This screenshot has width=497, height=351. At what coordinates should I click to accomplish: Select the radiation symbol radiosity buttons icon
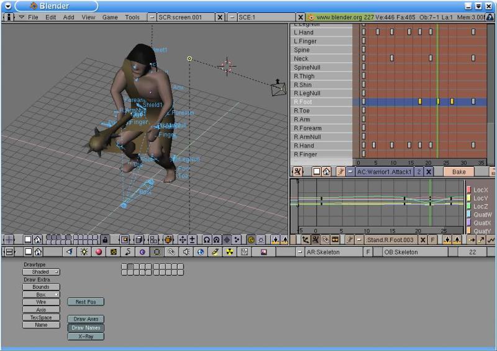coord(230,252)
